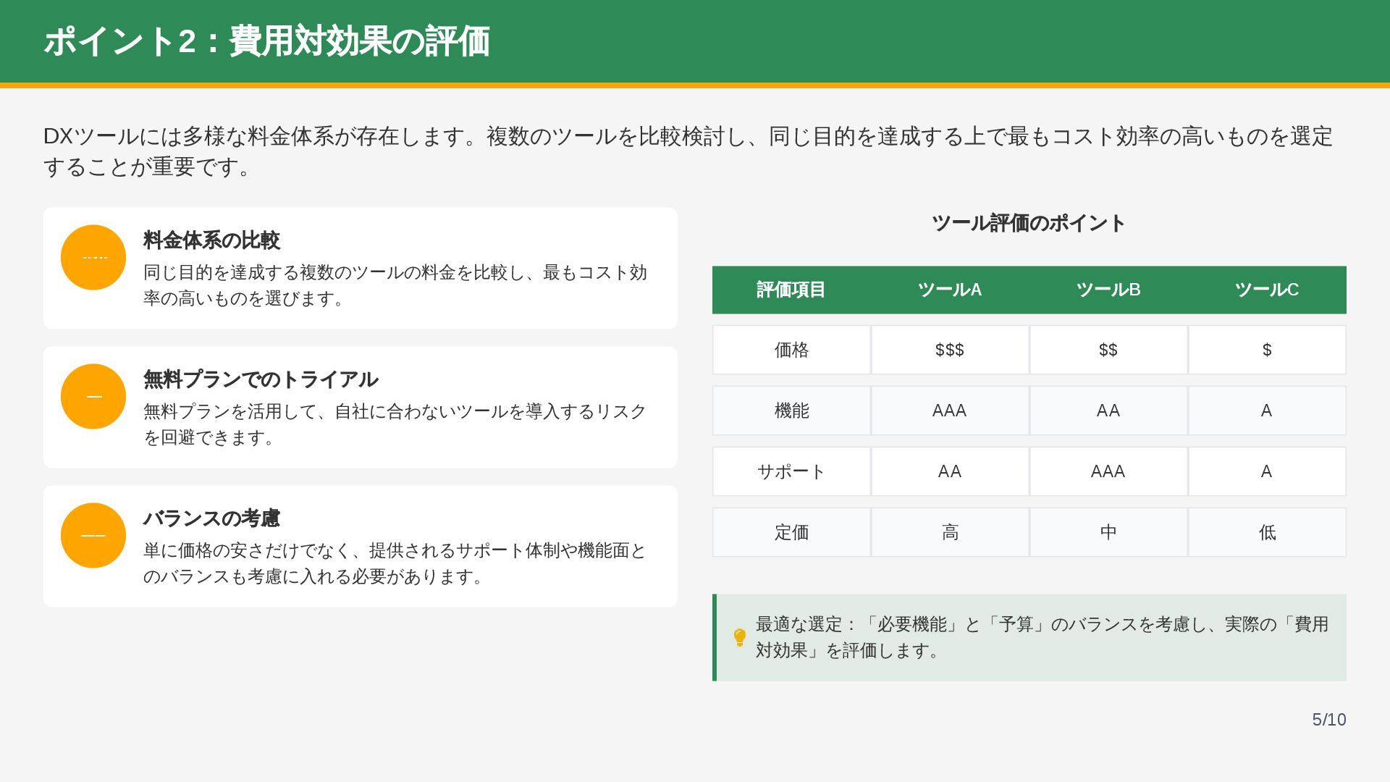Select the 評価項目 column header

point(791,290)
